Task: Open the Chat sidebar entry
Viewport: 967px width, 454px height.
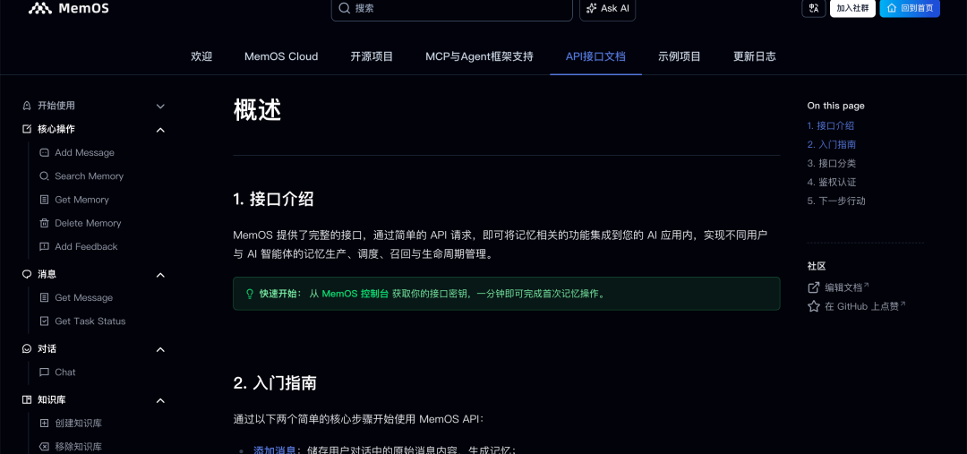Action: [x=64, y=372]
